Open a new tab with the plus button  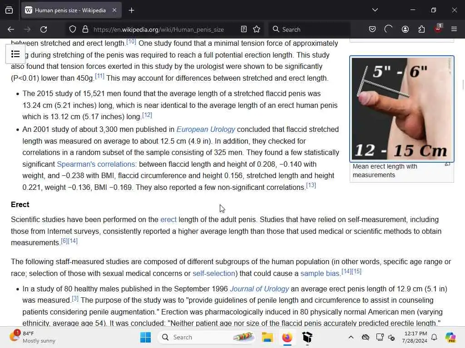(x=131, y=10)
